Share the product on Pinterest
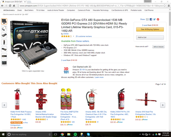Screen dimensions: 171x137 [158, 19]
